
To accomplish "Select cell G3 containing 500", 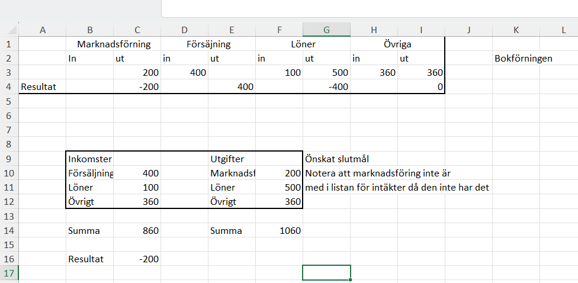I will click(326, 73).
